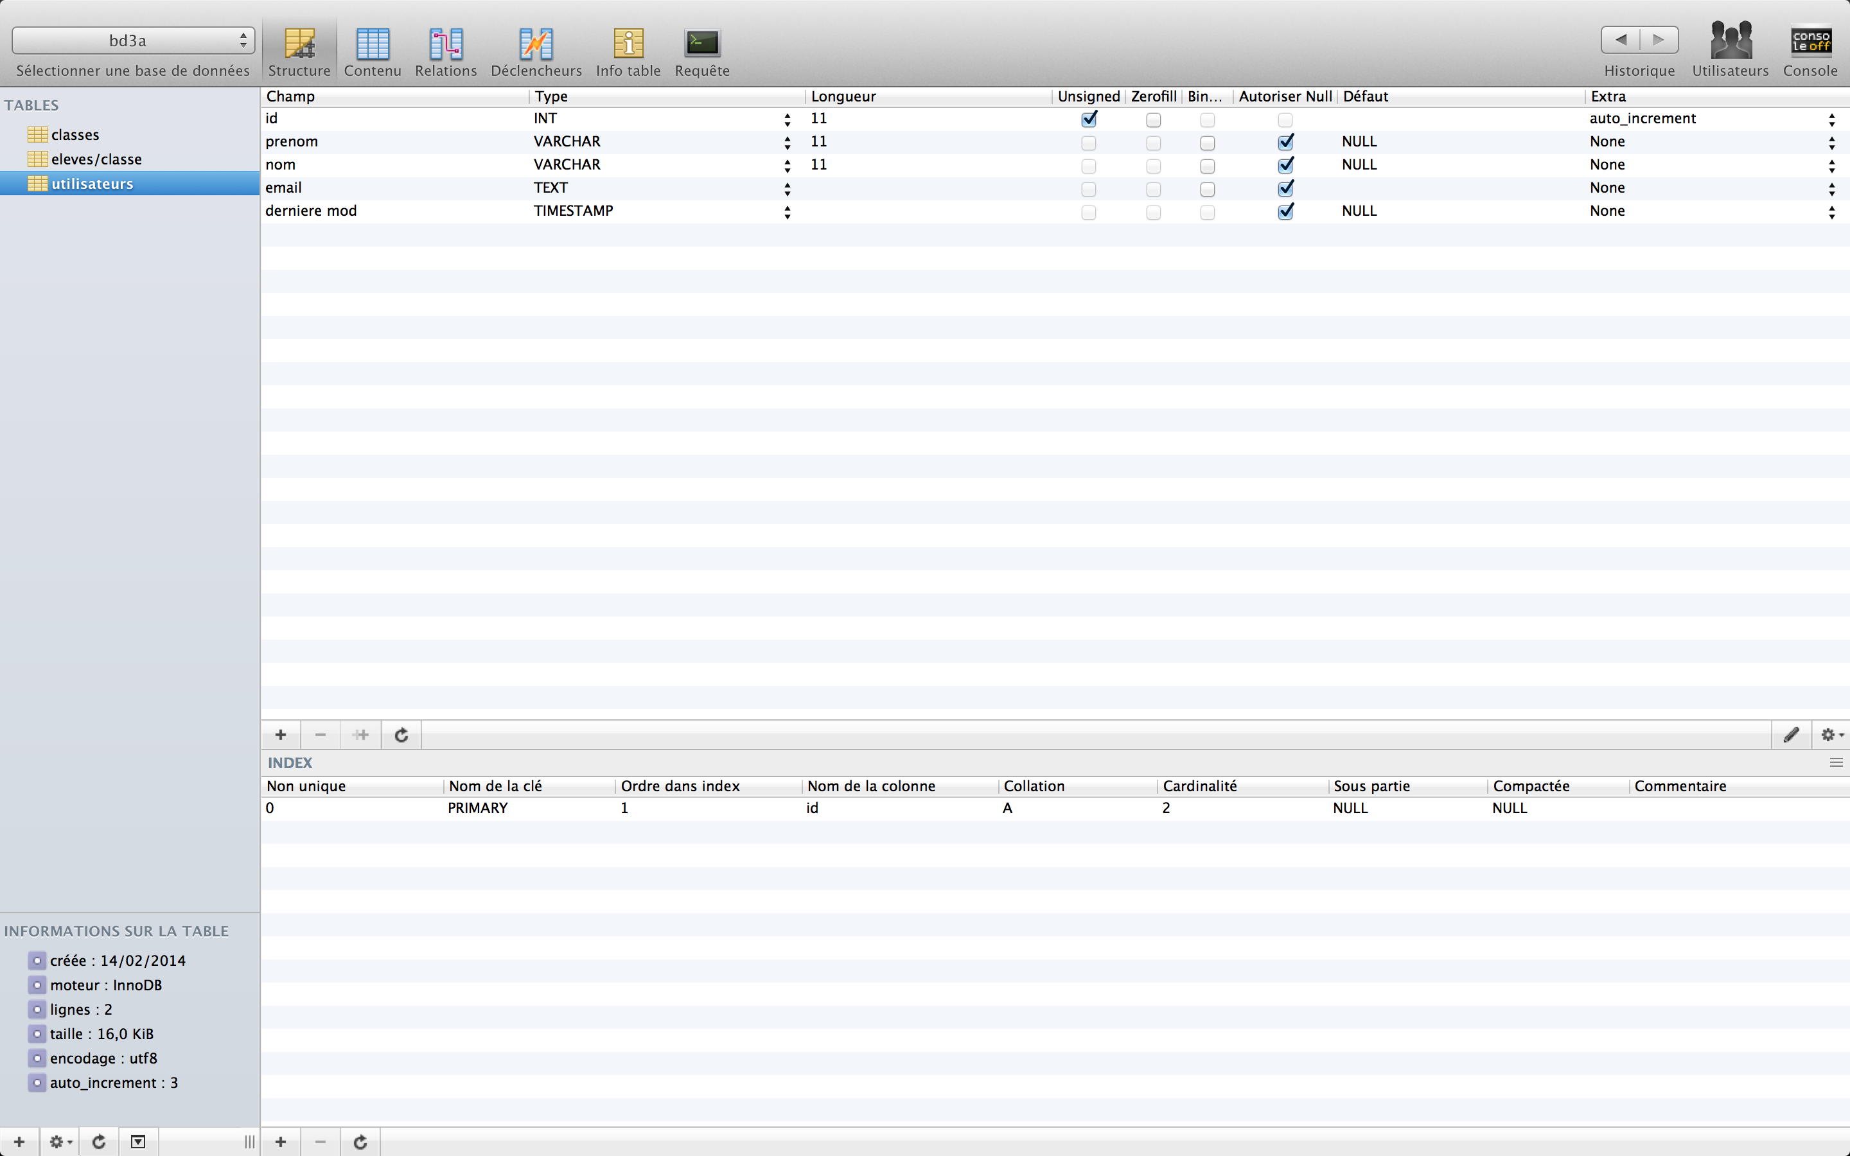The width and height of the screenshot is (1850, 1156).
Task: Toggle Unsigned for the id field
Action: coord(1089,119)
